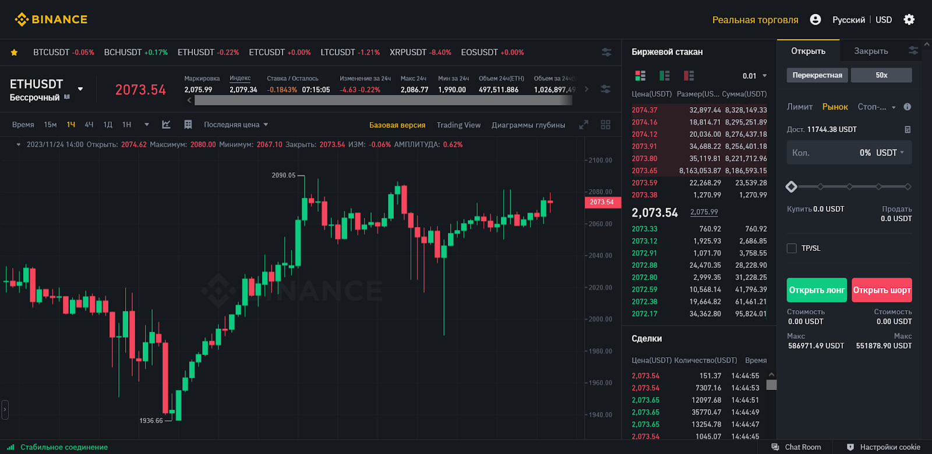The height and width of the screenshot is (454, 932).
Task: Click the Binance logo
Action: point(51,19)
